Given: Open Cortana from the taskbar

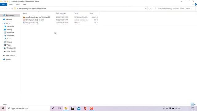Looking at the screenshot, I should 53,108.
